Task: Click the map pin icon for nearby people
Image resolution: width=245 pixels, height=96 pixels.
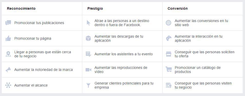Action: coord(8,54)
